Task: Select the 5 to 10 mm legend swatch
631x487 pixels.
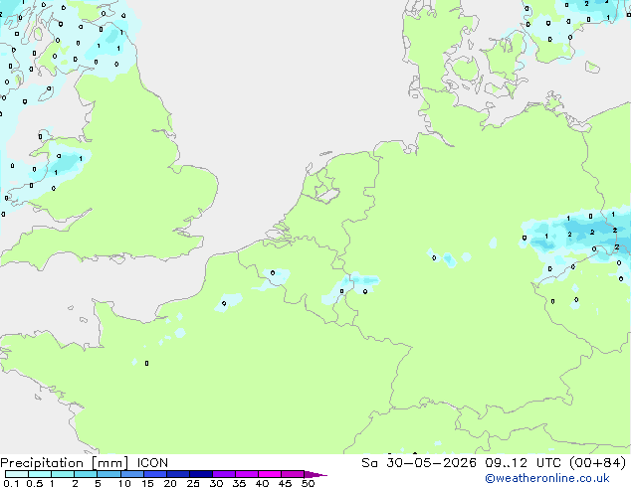Action: [108, 474]
